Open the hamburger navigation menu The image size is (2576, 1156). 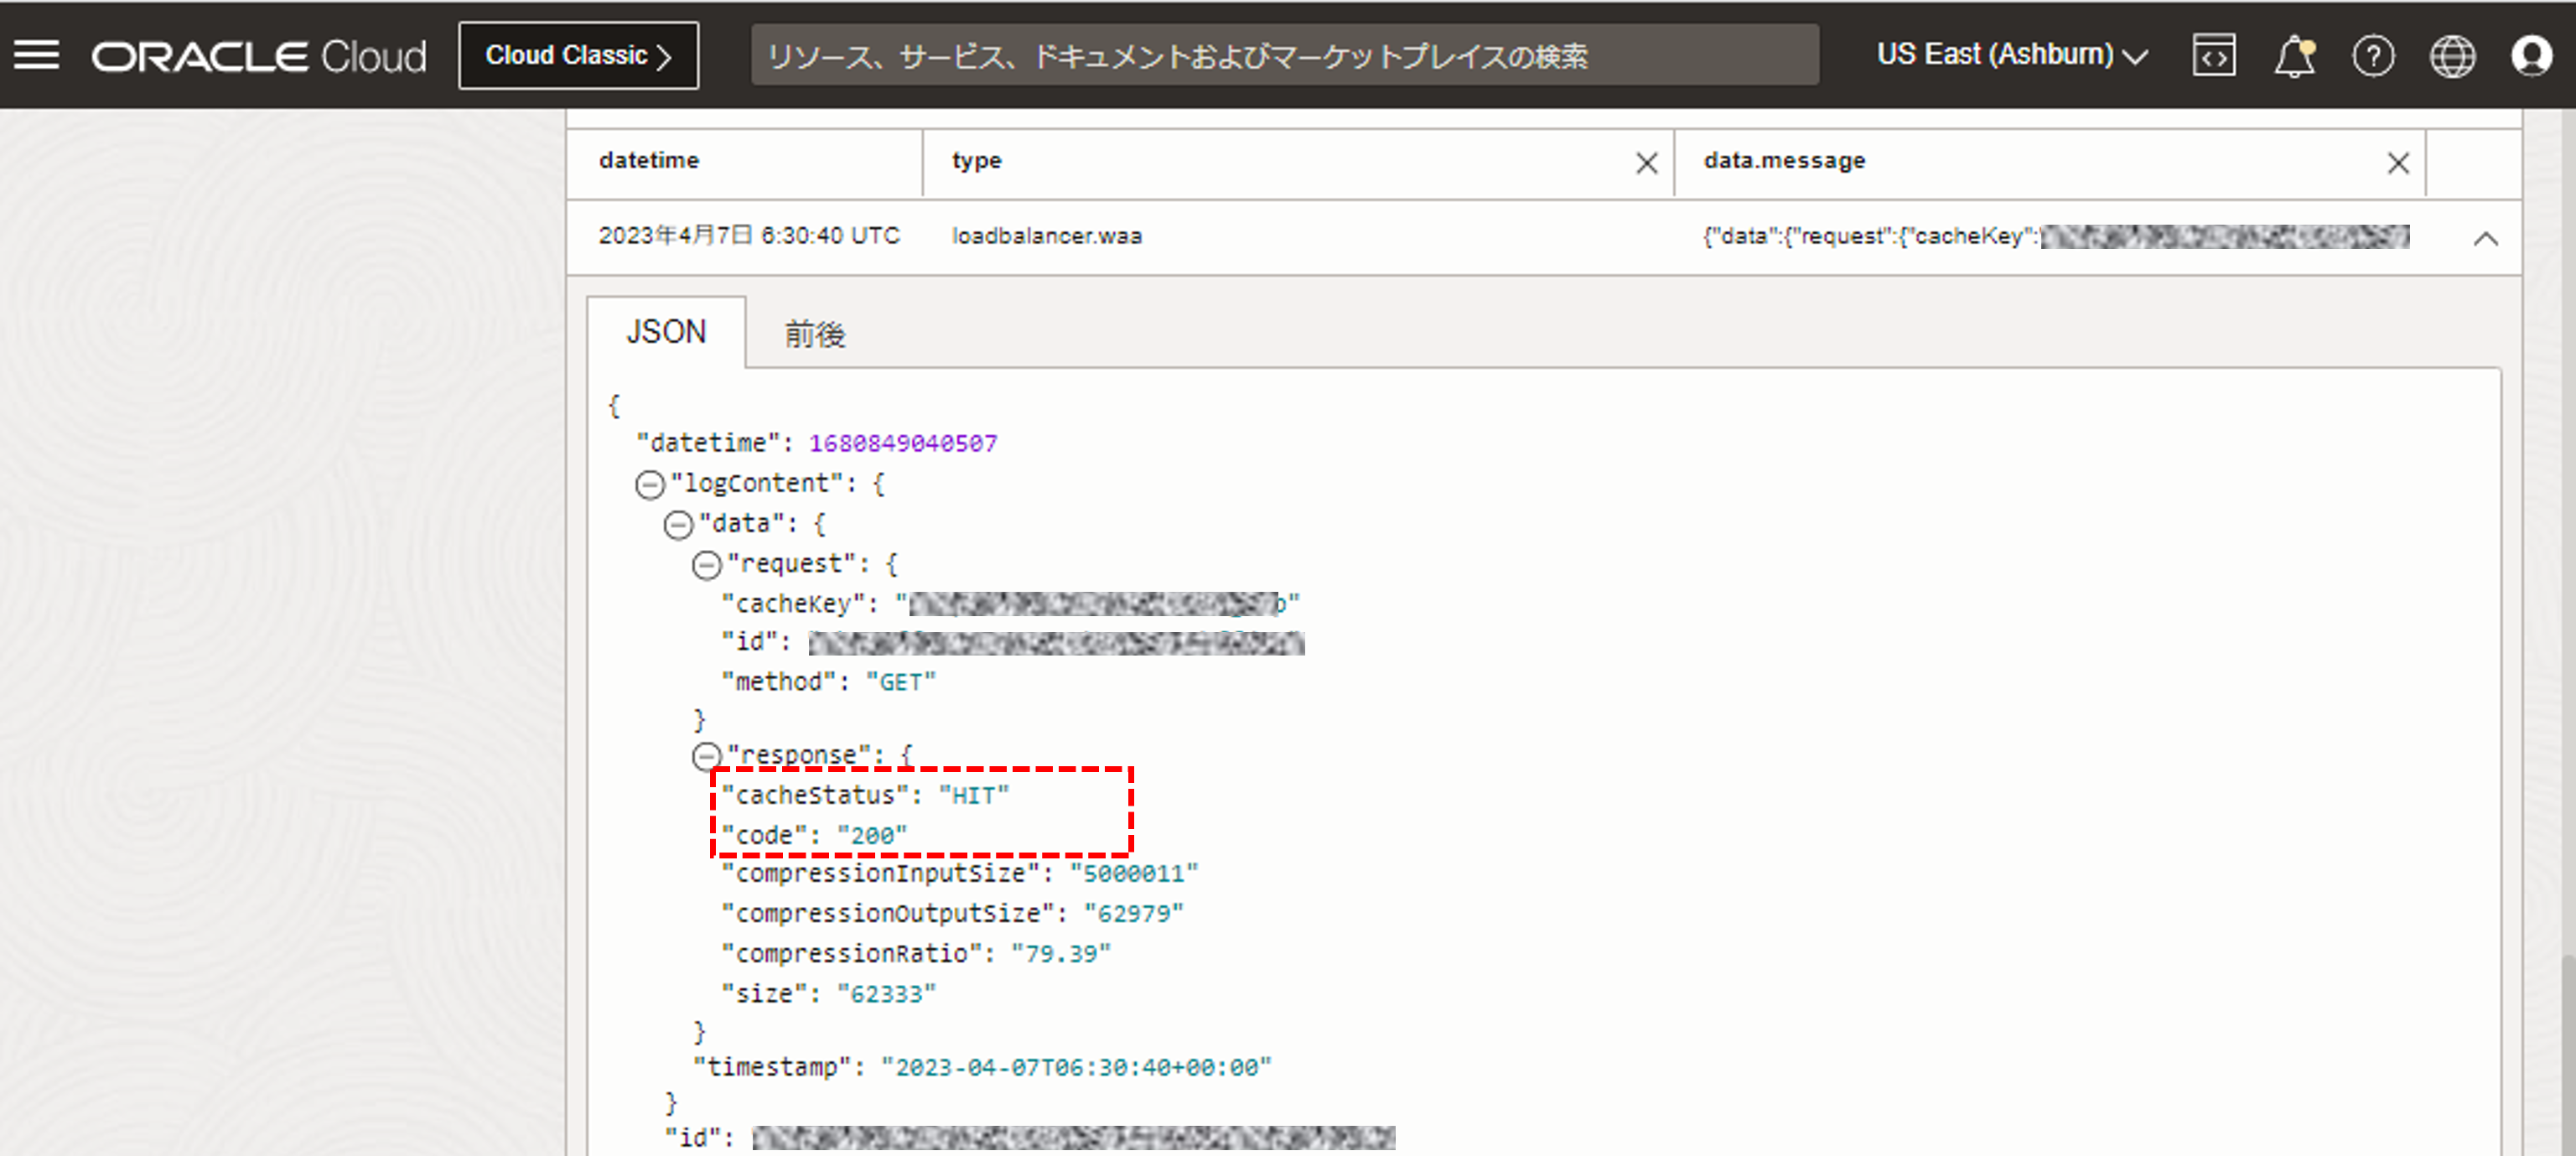point(37,56)
